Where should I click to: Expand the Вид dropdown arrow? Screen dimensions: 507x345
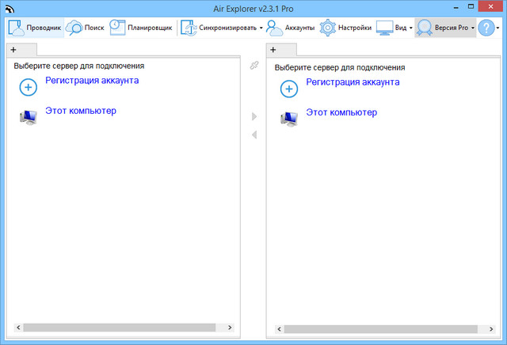(410, 28)
